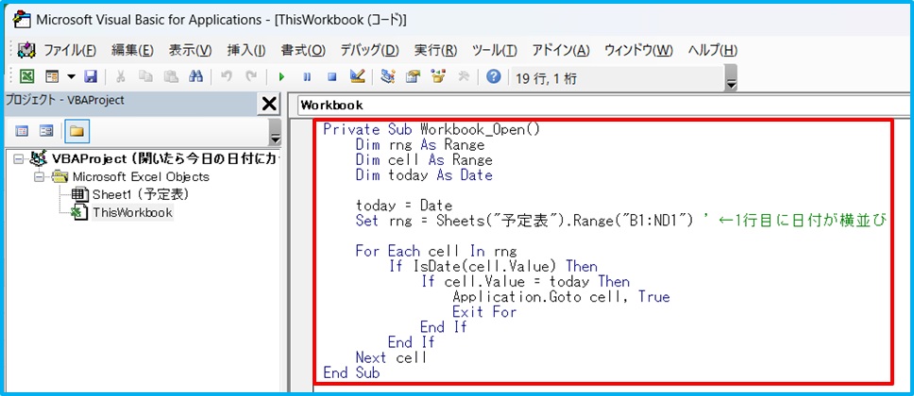Viewport: 914px width, 396px height.
Task: Open the アドイン(A) menu
Action: pos(561,50)
